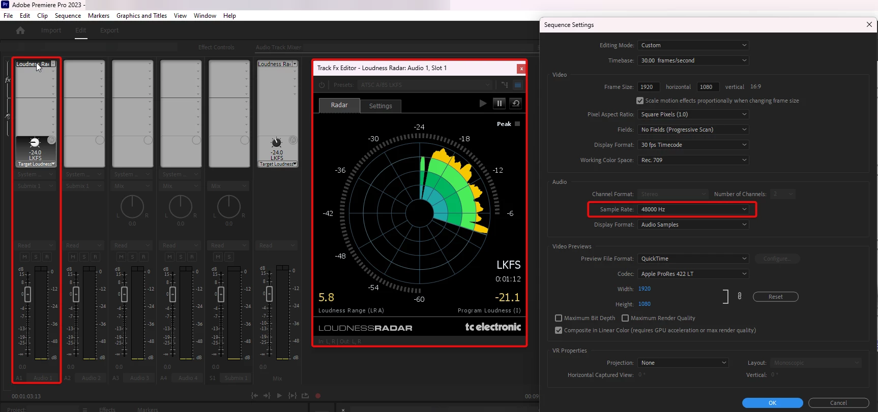Solo the Audio 3 track
Screen dimensions: 878x412
132,257
